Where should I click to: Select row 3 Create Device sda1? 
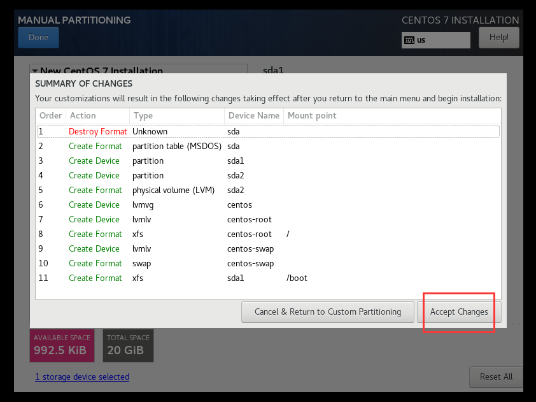(x=268, y=161)
